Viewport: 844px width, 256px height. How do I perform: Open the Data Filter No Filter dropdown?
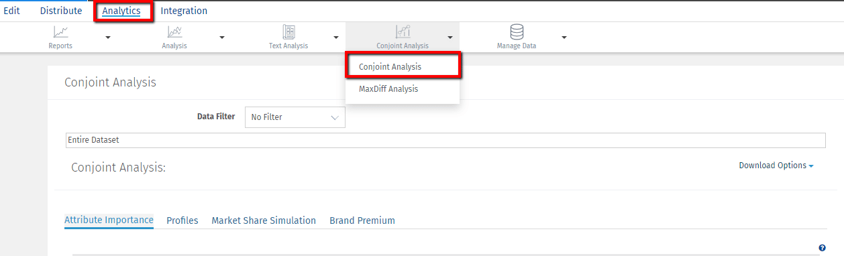pos(295,117)
